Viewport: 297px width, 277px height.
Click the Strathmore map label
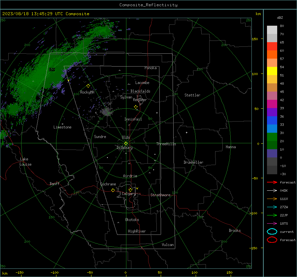[160, 195]
